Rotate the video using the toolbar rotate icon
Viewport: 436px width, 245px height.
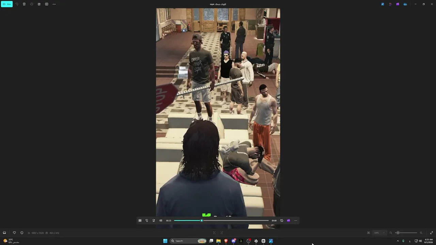pos(17,4)
